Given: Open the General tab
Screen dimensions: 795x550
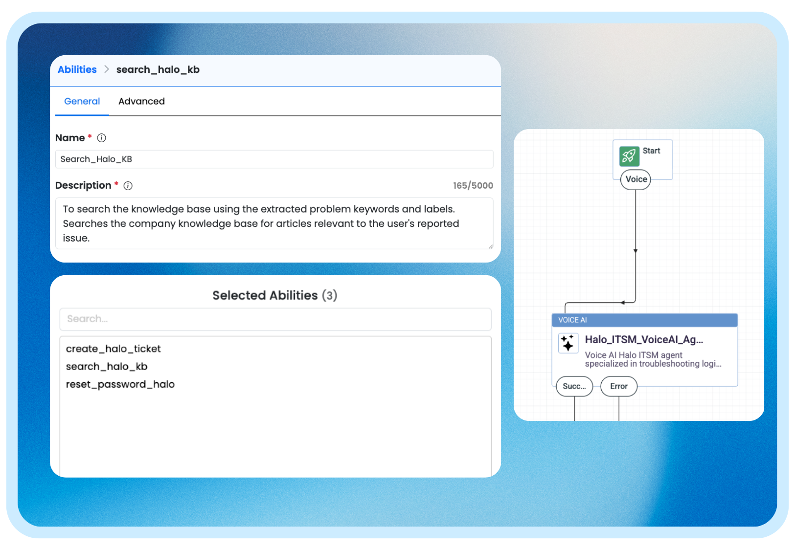Looking at the screenshot, I should (82, 101).
